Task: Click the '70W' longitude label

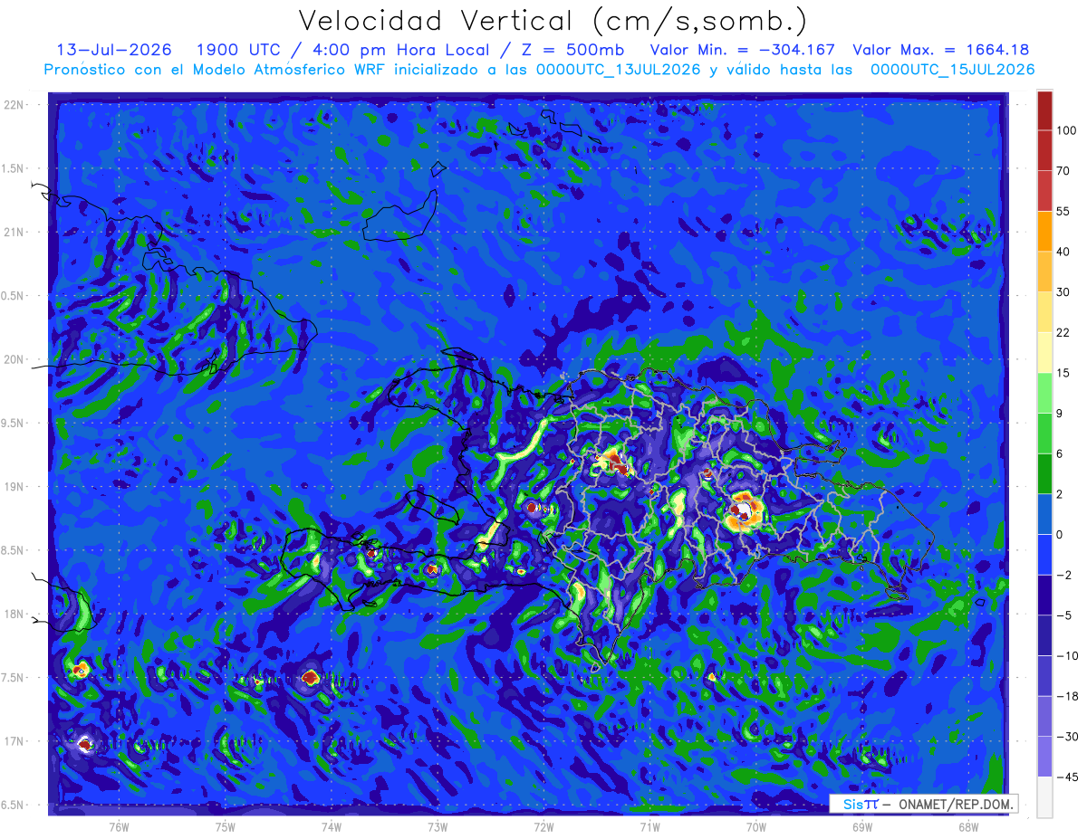Action: tap(756, 826)
